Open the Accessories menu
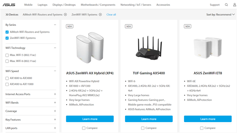Viewport: 237px width, 133px height. (163, 5)
